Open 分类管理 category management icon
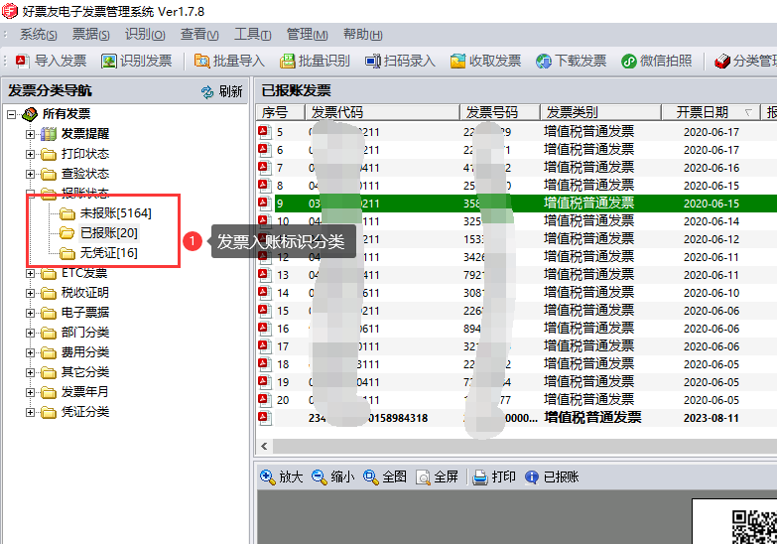Viewport: 777px width, 544px height. tap(721, 61)
